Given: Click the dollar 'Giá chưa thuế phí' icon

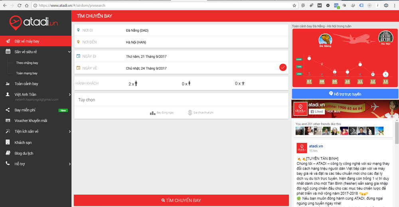Looking at the screenshot, I should pos(190,113).
